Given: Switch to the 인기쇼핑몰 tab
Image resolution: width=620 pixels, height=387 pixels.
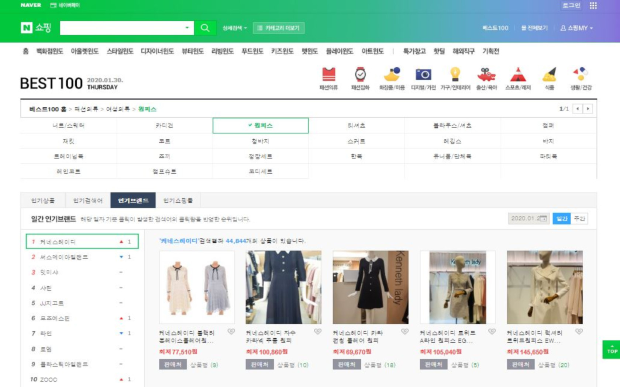Looking at the screenshot, I should tap(178, 201).
